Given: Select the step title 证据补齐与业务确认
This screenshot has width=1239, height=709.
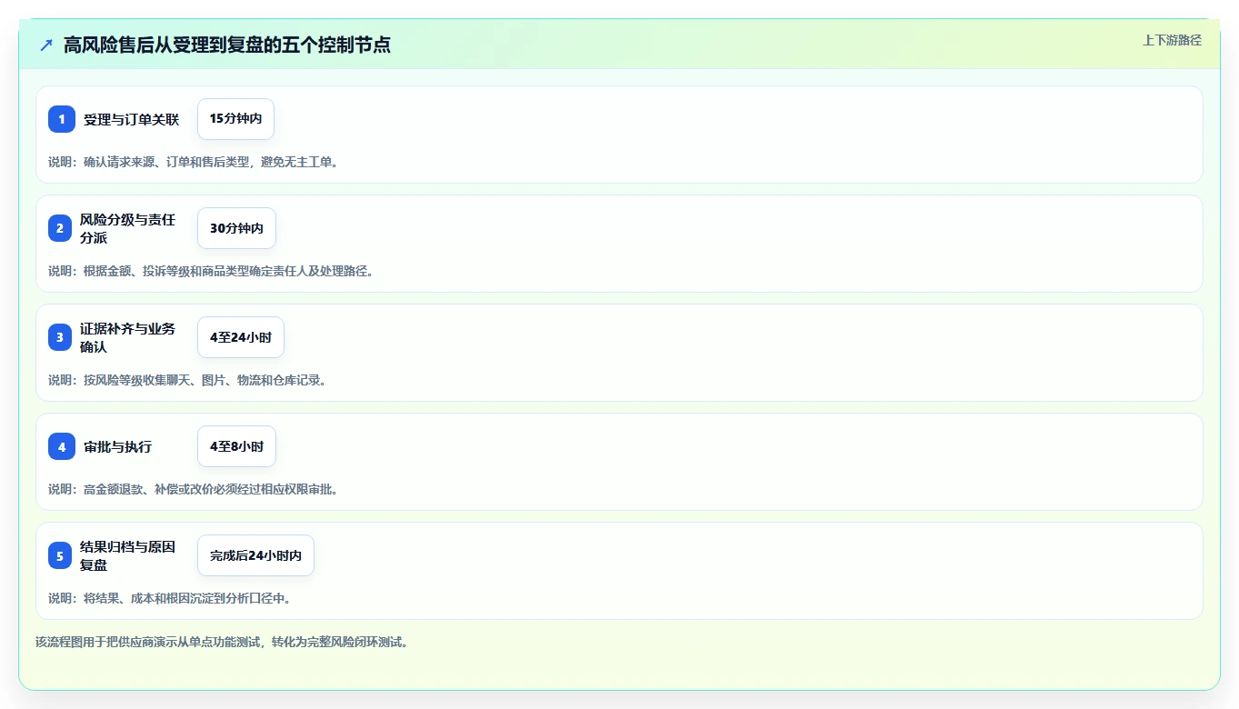Looking at the screenshot, I should 127,337.
